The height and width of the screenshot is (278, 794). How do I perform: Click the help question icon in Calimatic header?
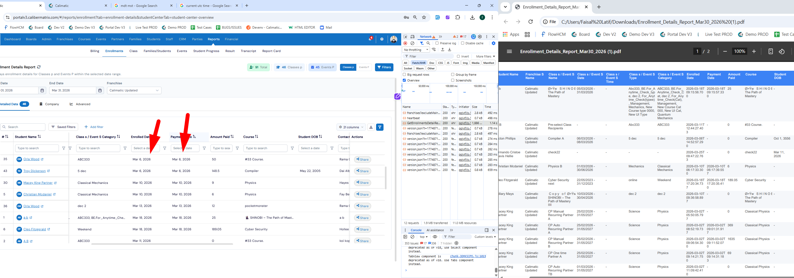click(382, 39)
